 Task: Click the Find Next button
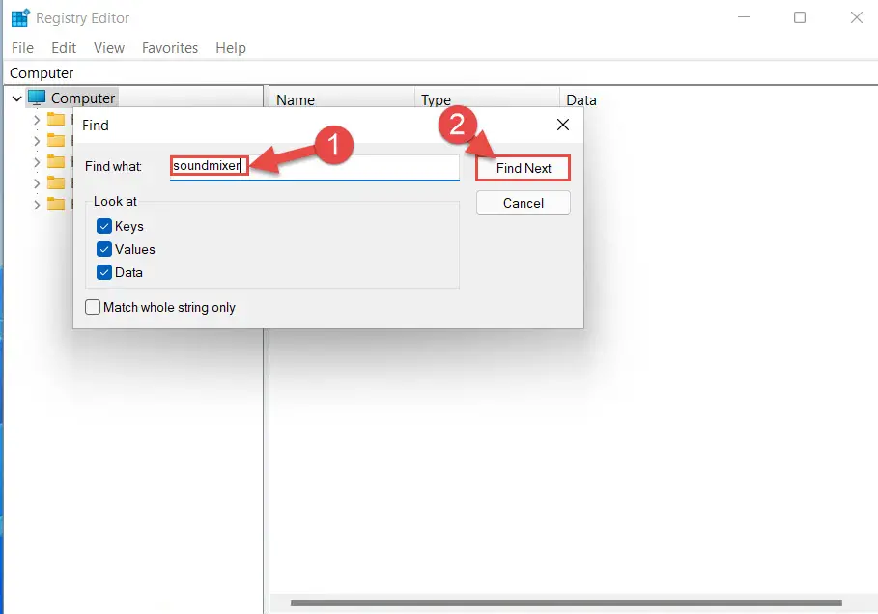tap(523, 168)
